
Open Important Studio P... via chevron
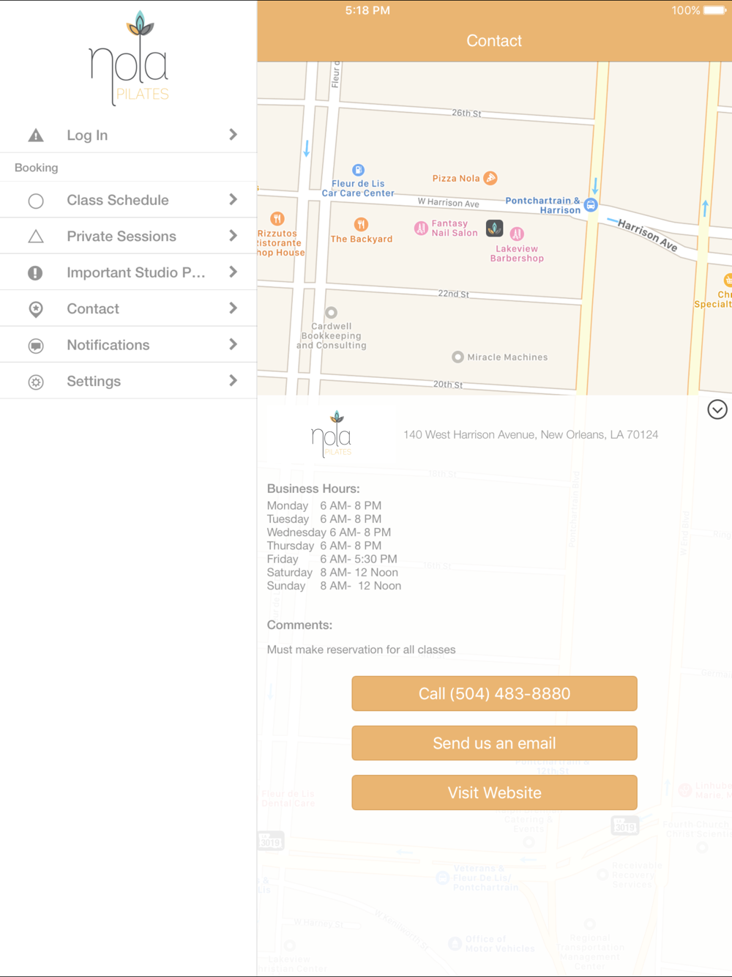(x=233, y=272)
